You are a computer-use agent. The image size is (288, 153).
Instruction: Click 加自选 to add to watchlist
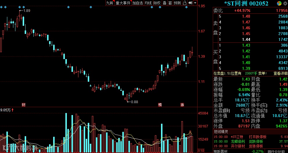(x=137, y=3)
